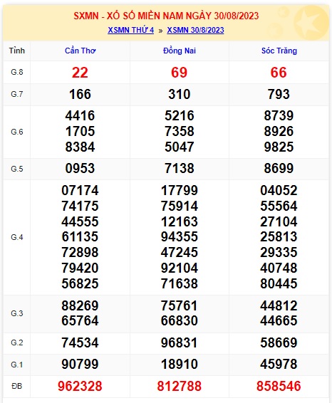Click the double arrow breadcrumb separator

[160, 31]
